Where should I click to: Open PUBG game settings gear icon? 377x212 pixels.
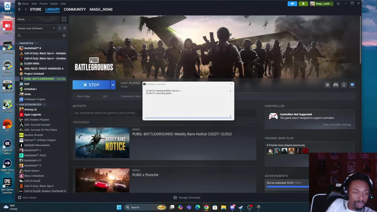328,85
